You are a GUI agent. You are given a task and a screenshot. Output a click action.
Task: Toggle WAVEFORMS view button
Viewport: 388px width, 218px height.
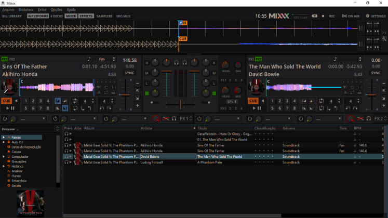tap(38, 16)
